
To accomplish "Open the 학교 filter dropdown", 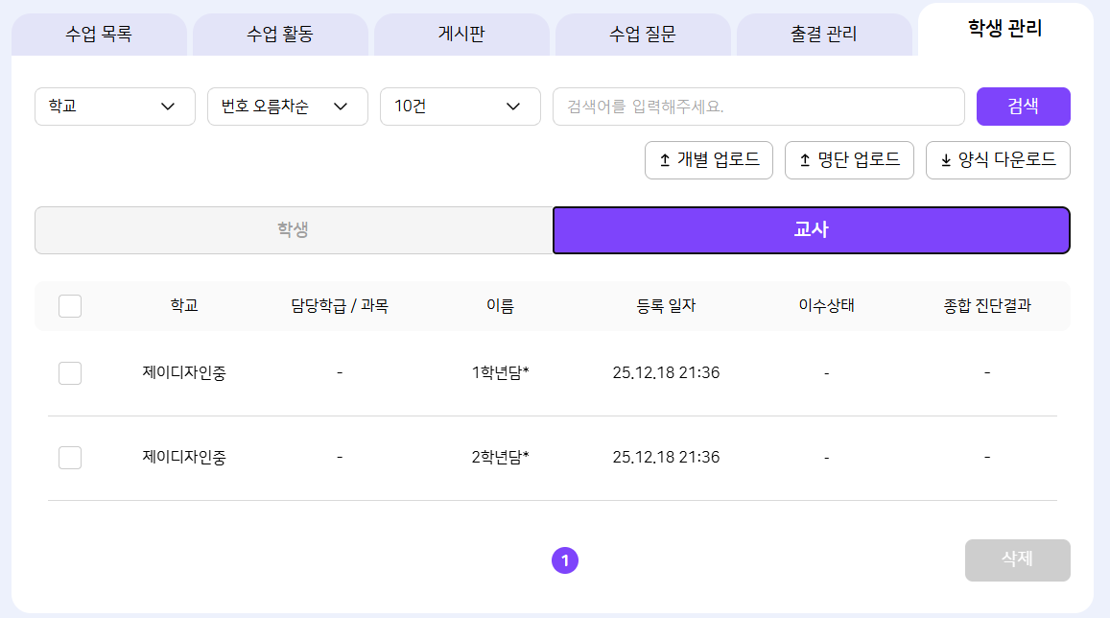I will point(115,107).
